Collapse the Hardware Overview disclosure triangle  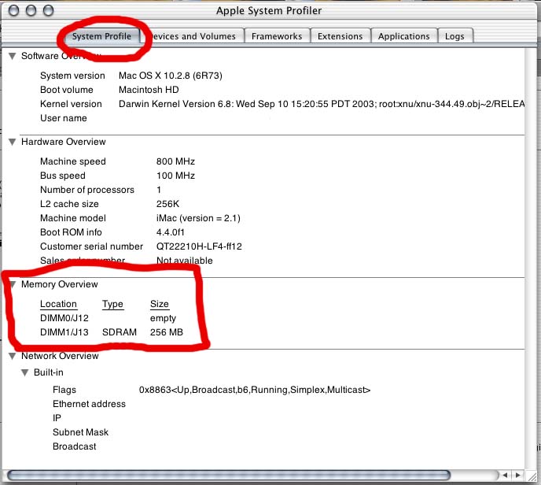click(x=13, y=142)
